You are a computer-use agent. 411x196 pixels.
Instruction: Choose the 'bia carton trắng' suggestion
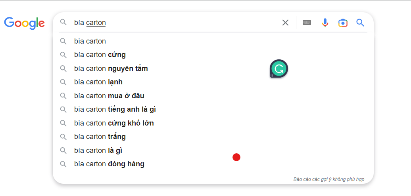[x=100, y=137]
